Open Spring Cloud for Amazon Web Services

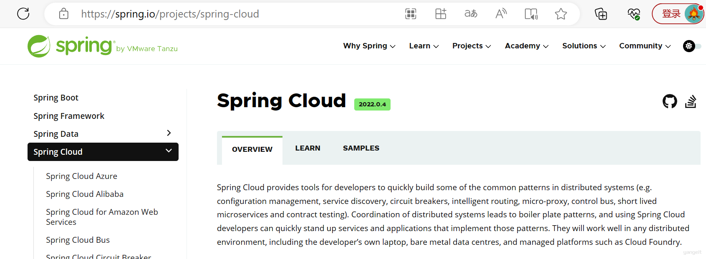[x=102, y=217]
